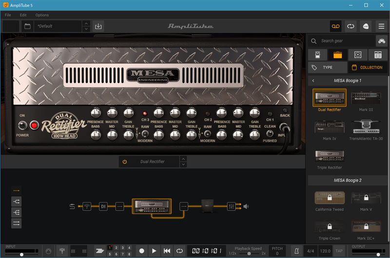Select the stomp pedal gear category icon
Viewport: 390px width, 258px height.
(x=318, y=55)
